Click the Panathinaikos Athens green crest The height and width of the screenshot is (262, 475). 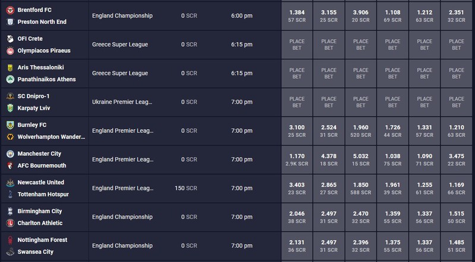coord(10,79)
